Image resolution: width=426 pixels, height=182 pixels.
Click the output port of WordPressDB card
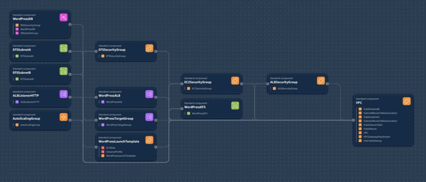pos(70,24)
